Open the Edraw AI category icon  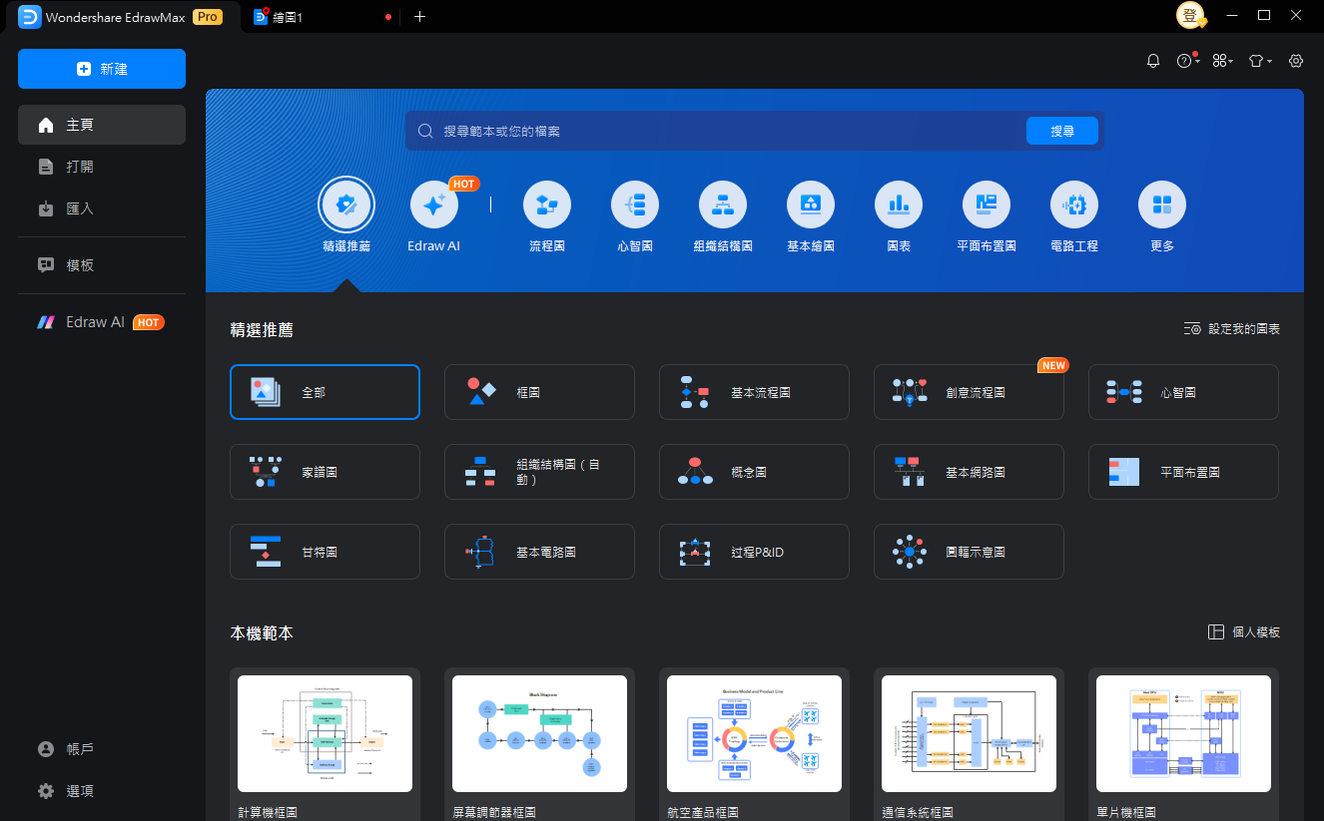point(434,205)
